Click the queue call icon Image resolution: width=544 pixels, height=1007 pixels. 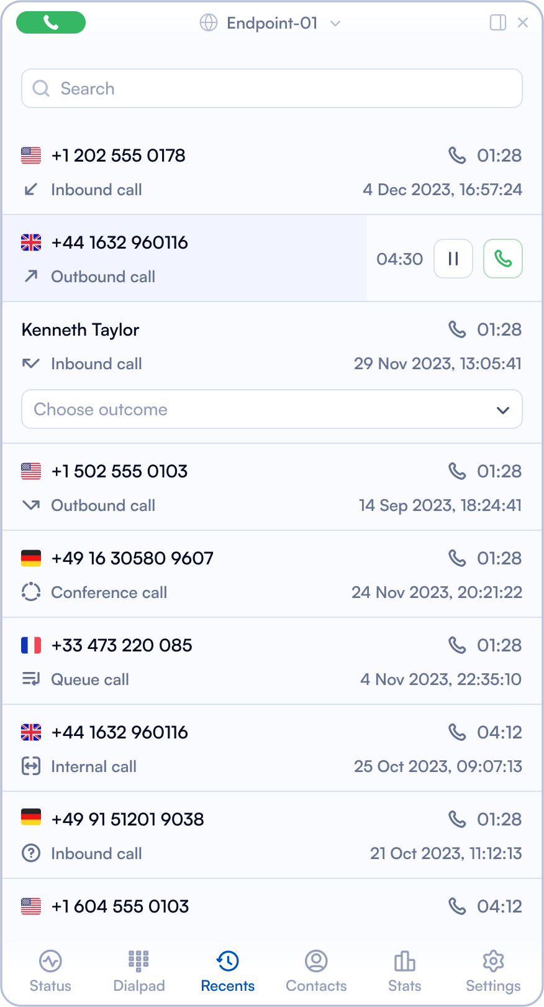(x=31, y=679)
